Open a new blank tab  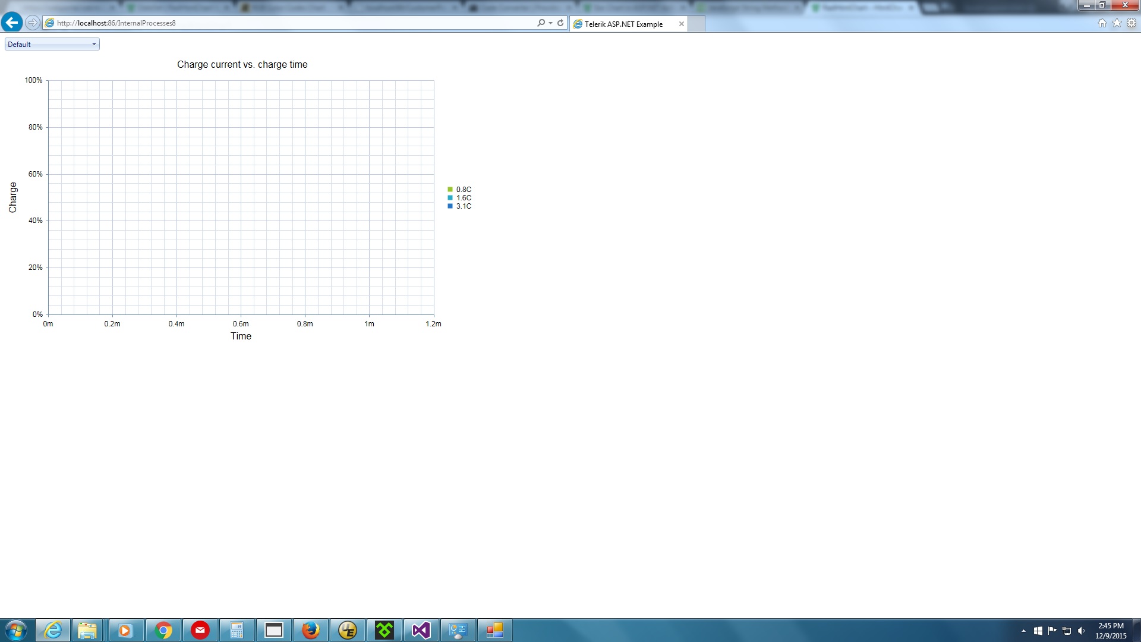696,24
